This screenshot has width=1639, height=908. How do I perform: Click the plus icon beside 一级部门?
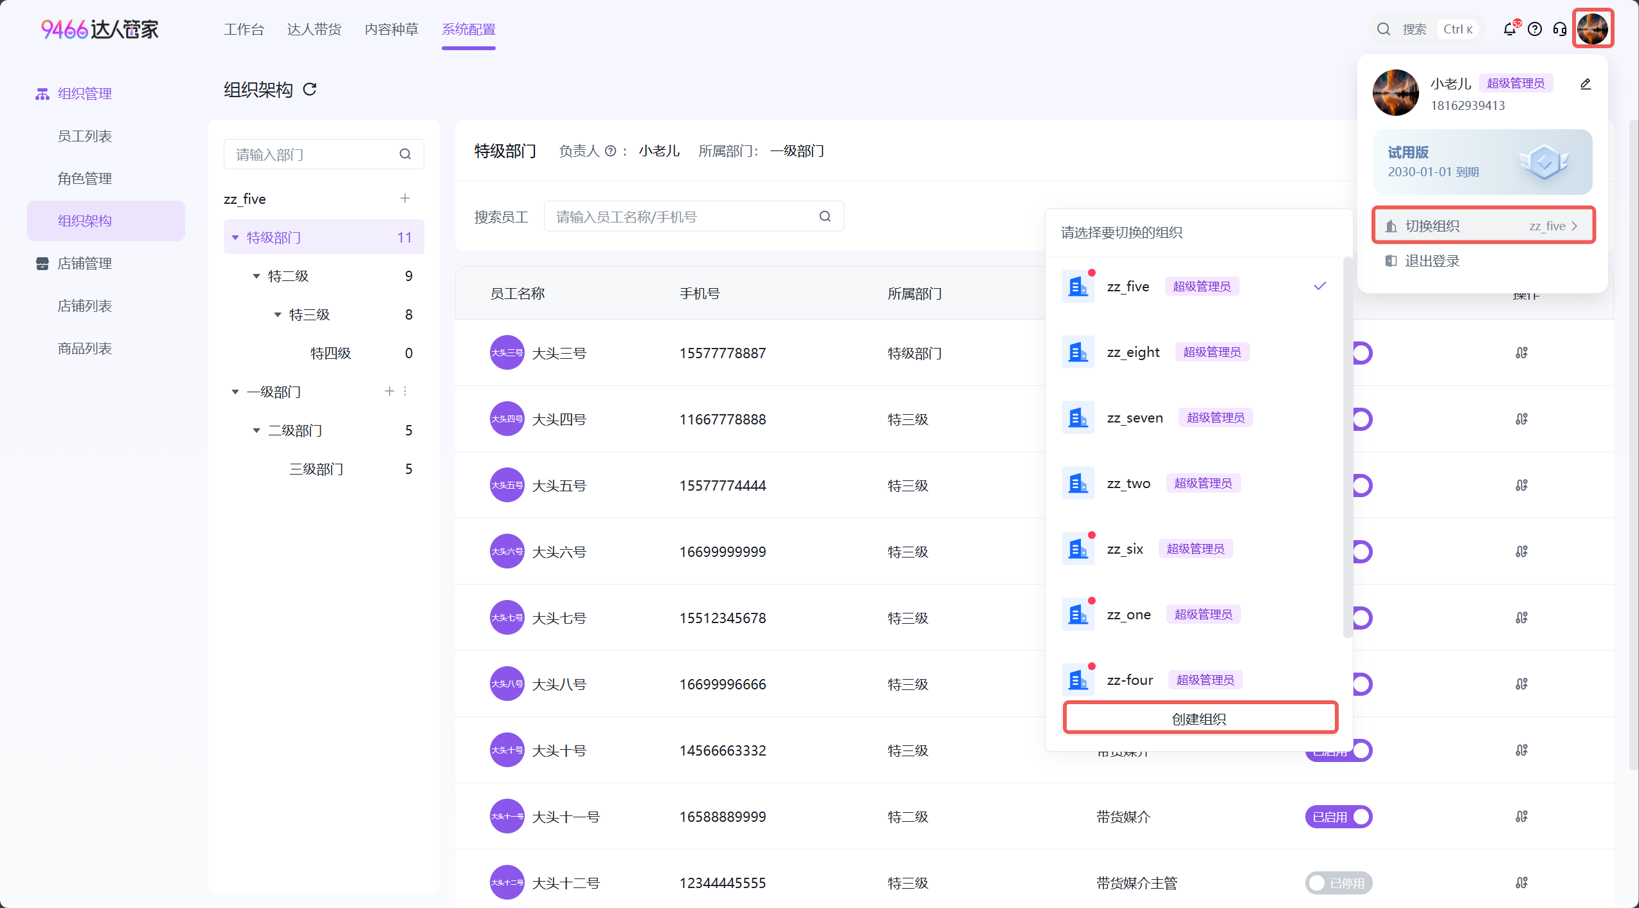point(389,391)
